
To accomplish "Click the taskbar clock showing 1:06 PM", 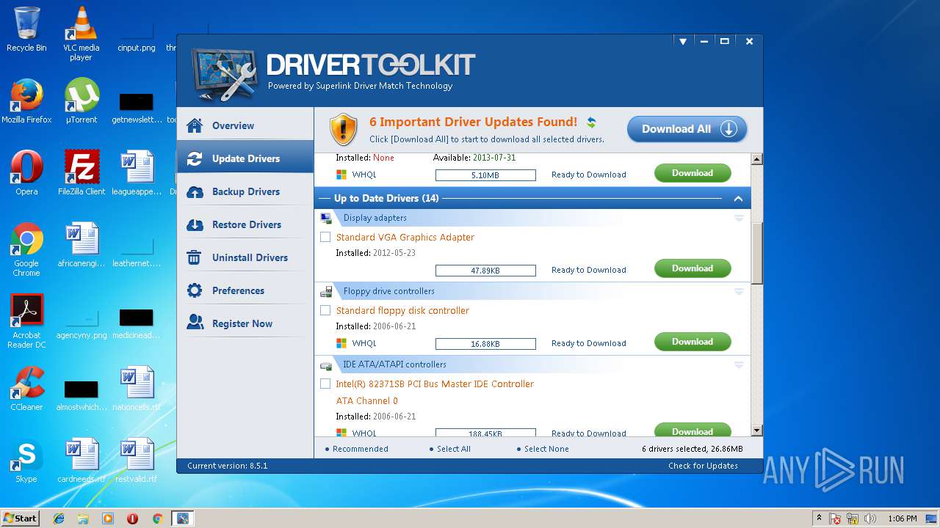I will (903, 518).
